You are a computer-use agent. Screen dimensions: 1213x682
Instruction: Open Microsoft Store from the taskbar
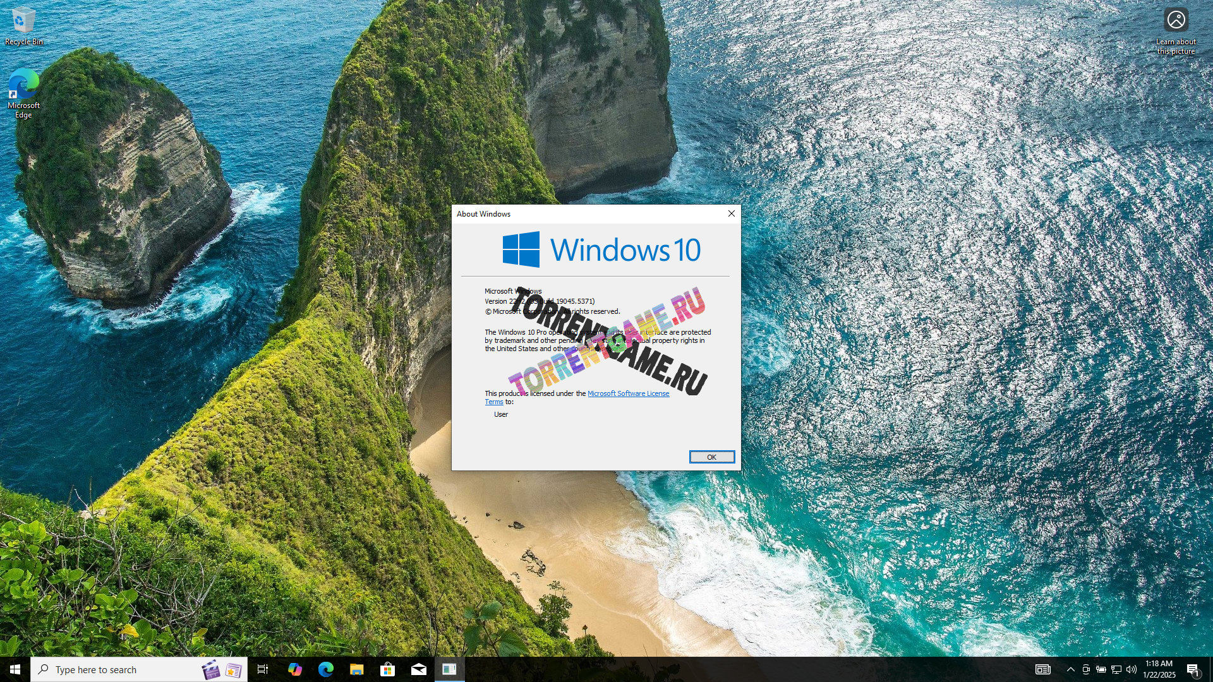387,669
